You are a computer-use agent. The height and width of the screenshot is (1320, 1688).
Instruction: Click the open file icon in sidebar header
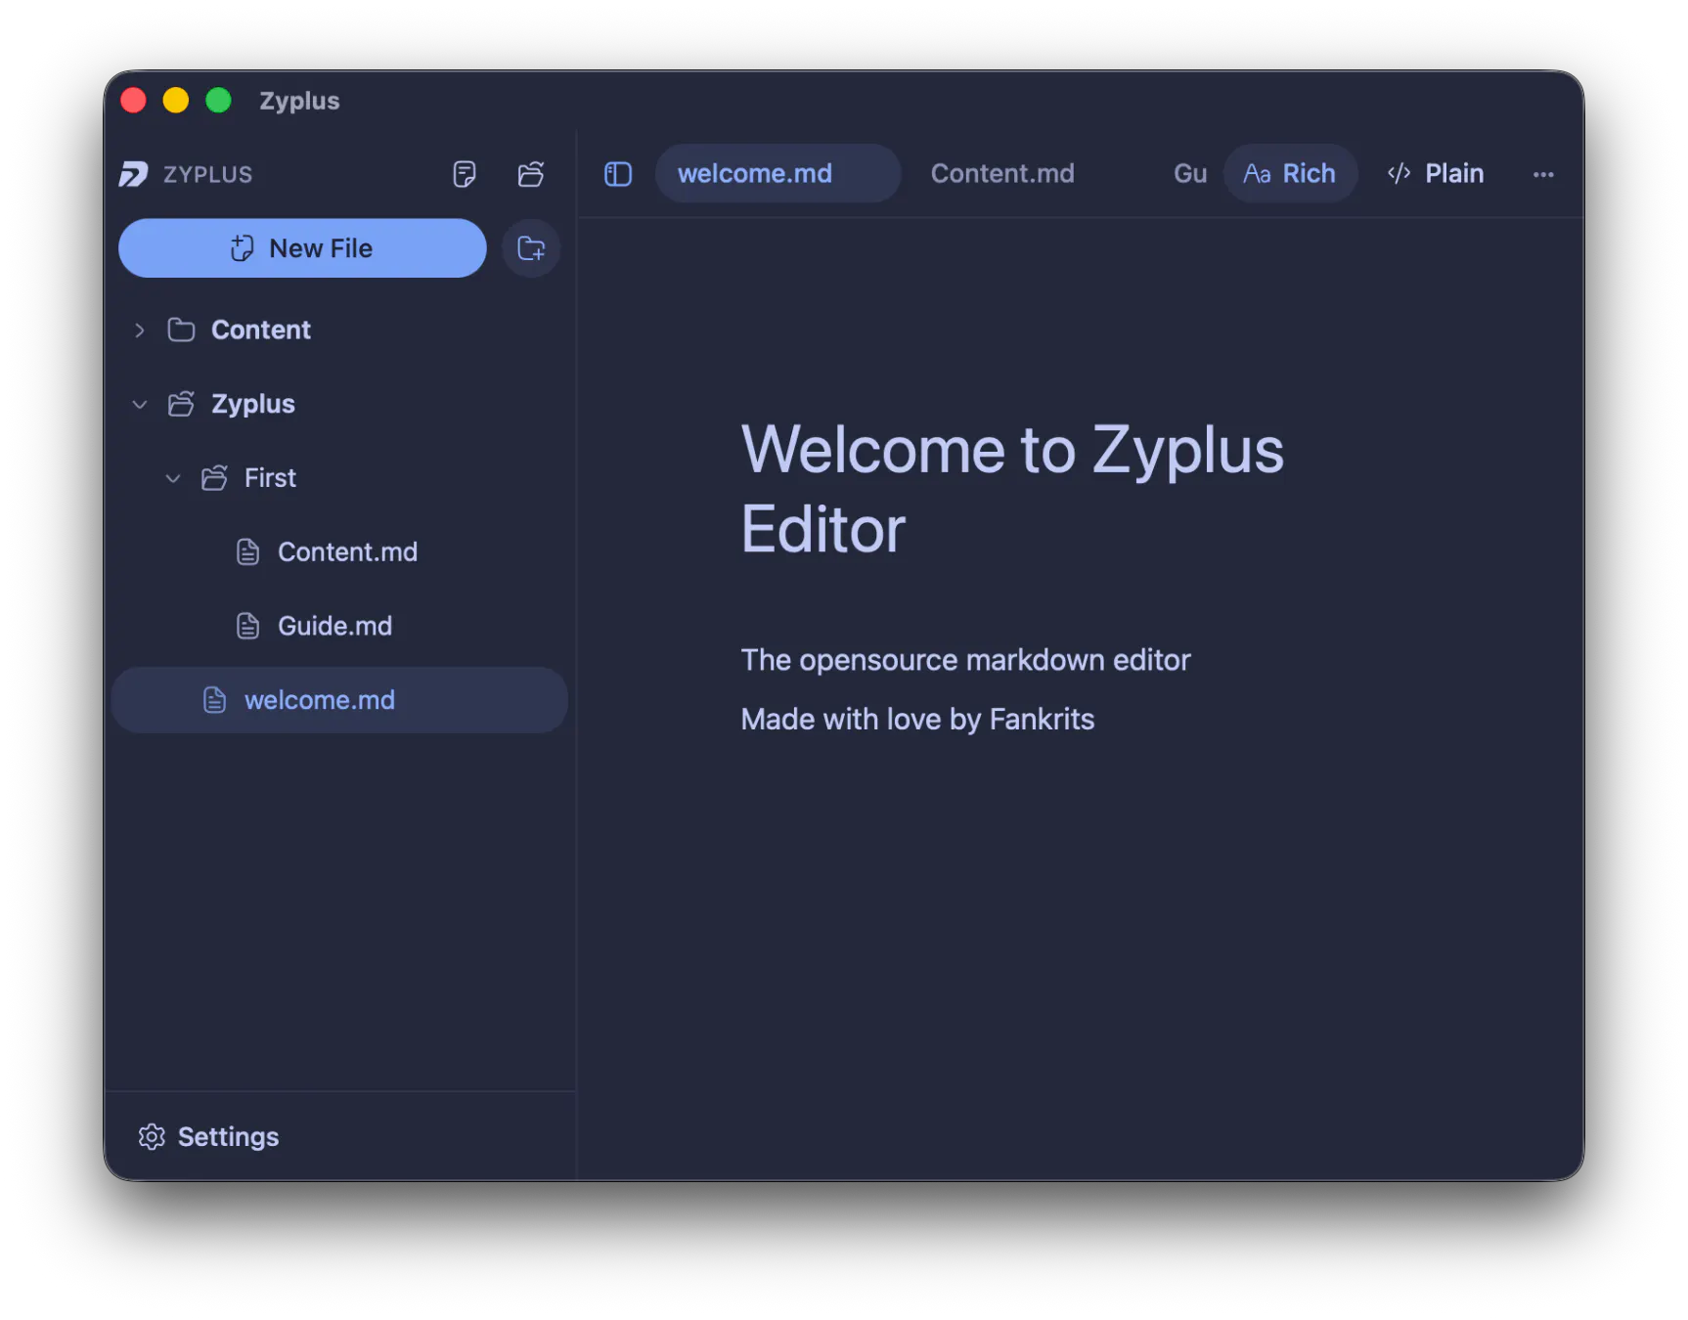tap(465, 174)
